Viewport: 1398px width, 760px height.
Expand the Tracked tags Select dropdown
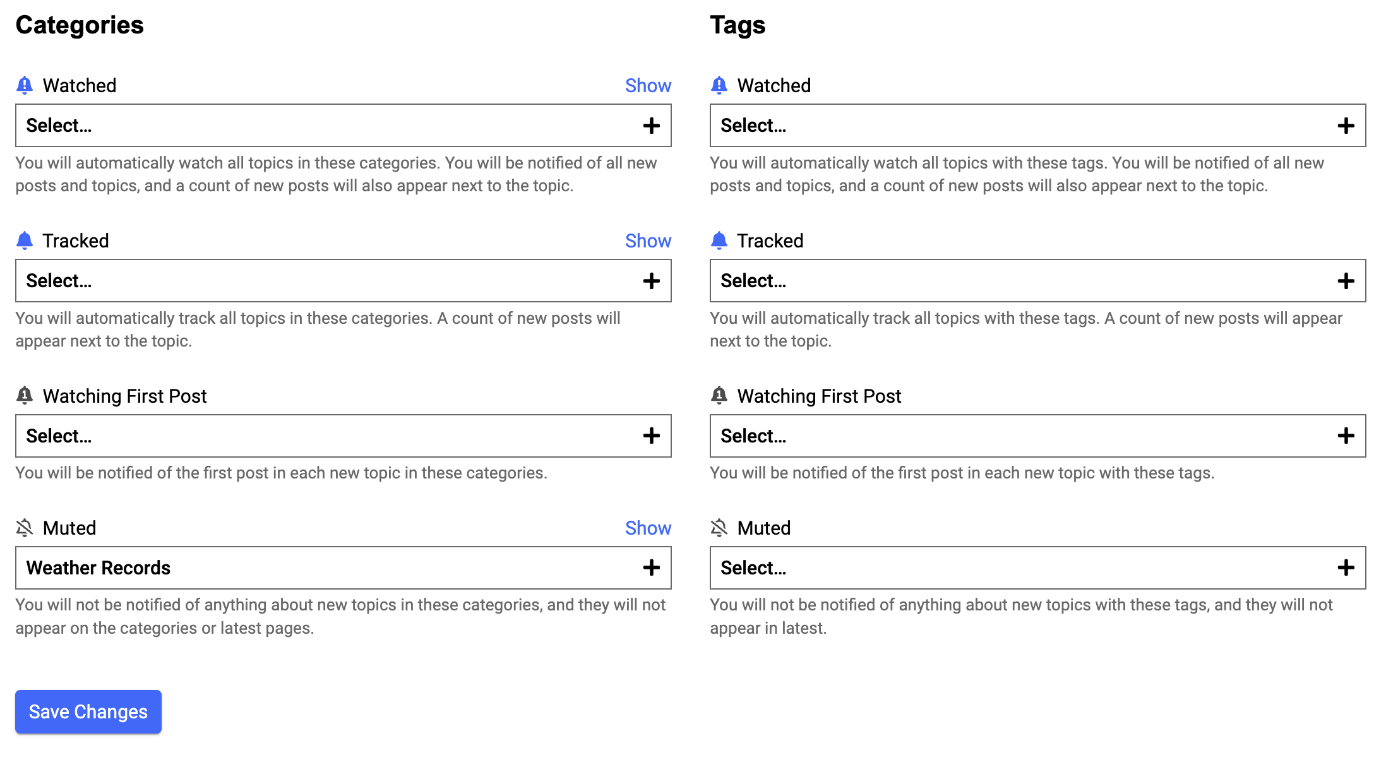click(x=1038, y=281)
